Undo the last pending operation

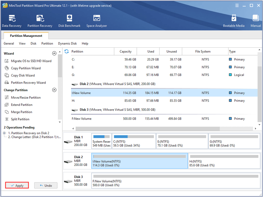46,185
